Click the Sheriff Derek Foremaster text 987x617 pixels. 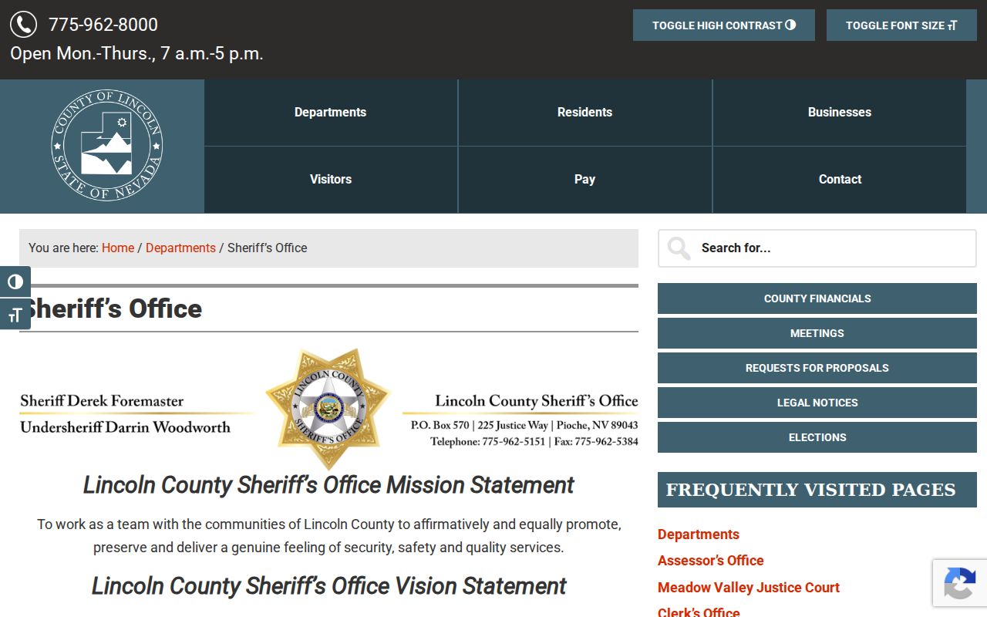coord(102,401)
